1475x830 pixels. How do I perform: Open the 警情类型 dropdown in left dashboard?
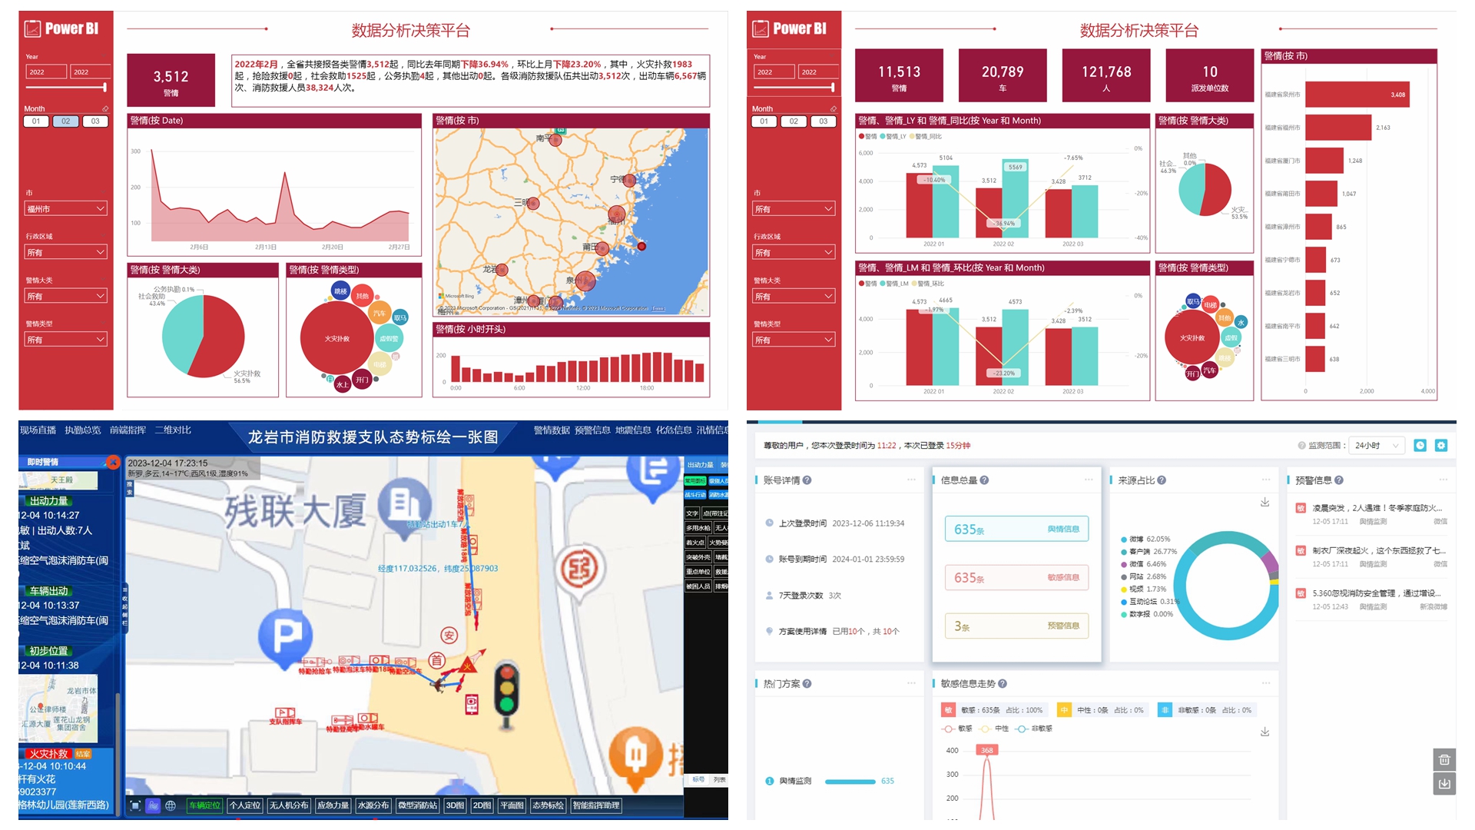[x=66, y=340]
